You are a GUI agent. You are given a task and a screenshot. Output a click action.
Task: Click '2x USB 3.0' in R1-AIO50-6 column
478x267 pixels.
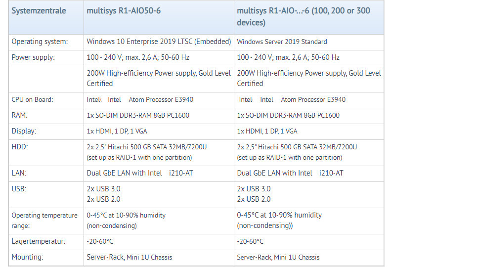coord(103,189)
